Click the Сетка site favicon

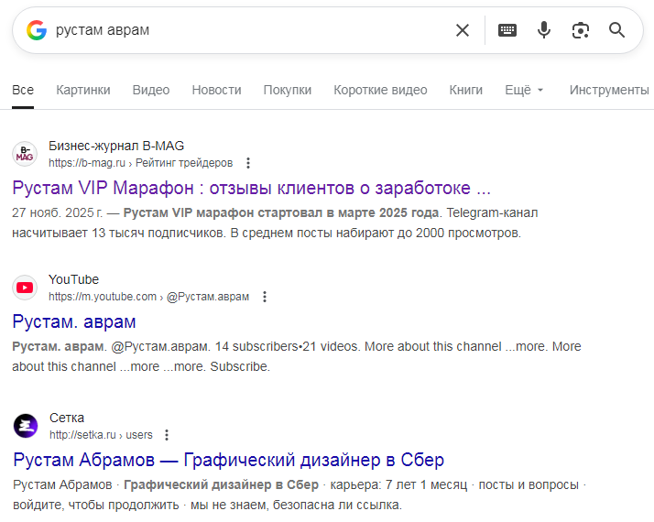click(26, 426)
